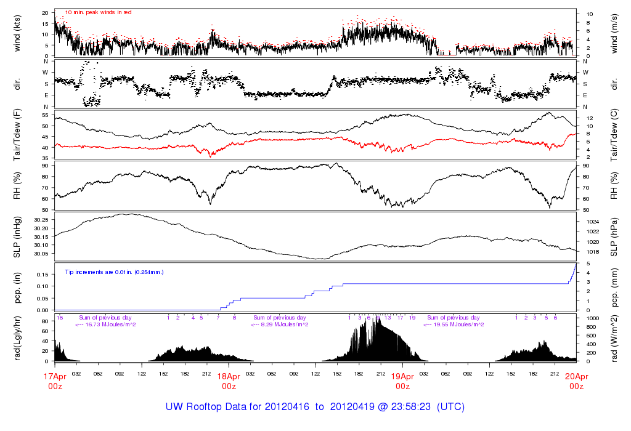Click the '8.29 MJoules/m^2' radiation sum

(x=285, y=324)
